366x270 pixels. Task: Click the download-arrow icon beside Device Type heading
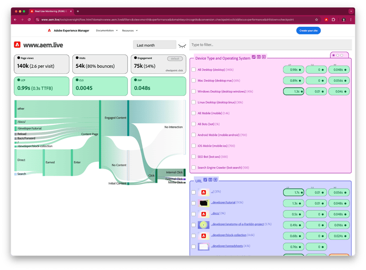tap(264, 57)
